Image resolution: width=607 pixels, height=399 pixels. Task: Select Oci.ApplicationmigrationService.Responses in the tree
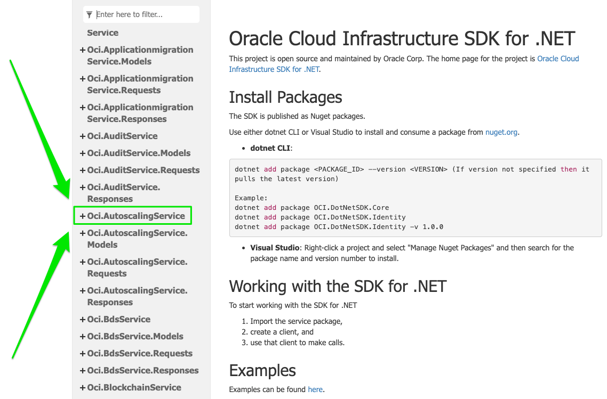[140, 113]
